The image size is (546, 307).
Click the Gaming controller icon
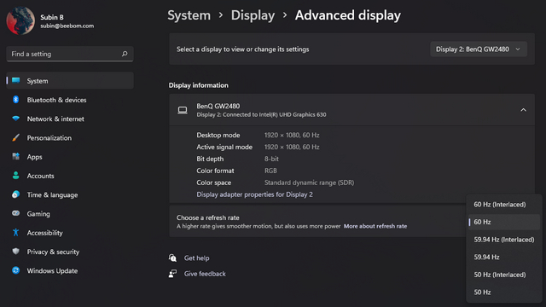coord(15,213)
